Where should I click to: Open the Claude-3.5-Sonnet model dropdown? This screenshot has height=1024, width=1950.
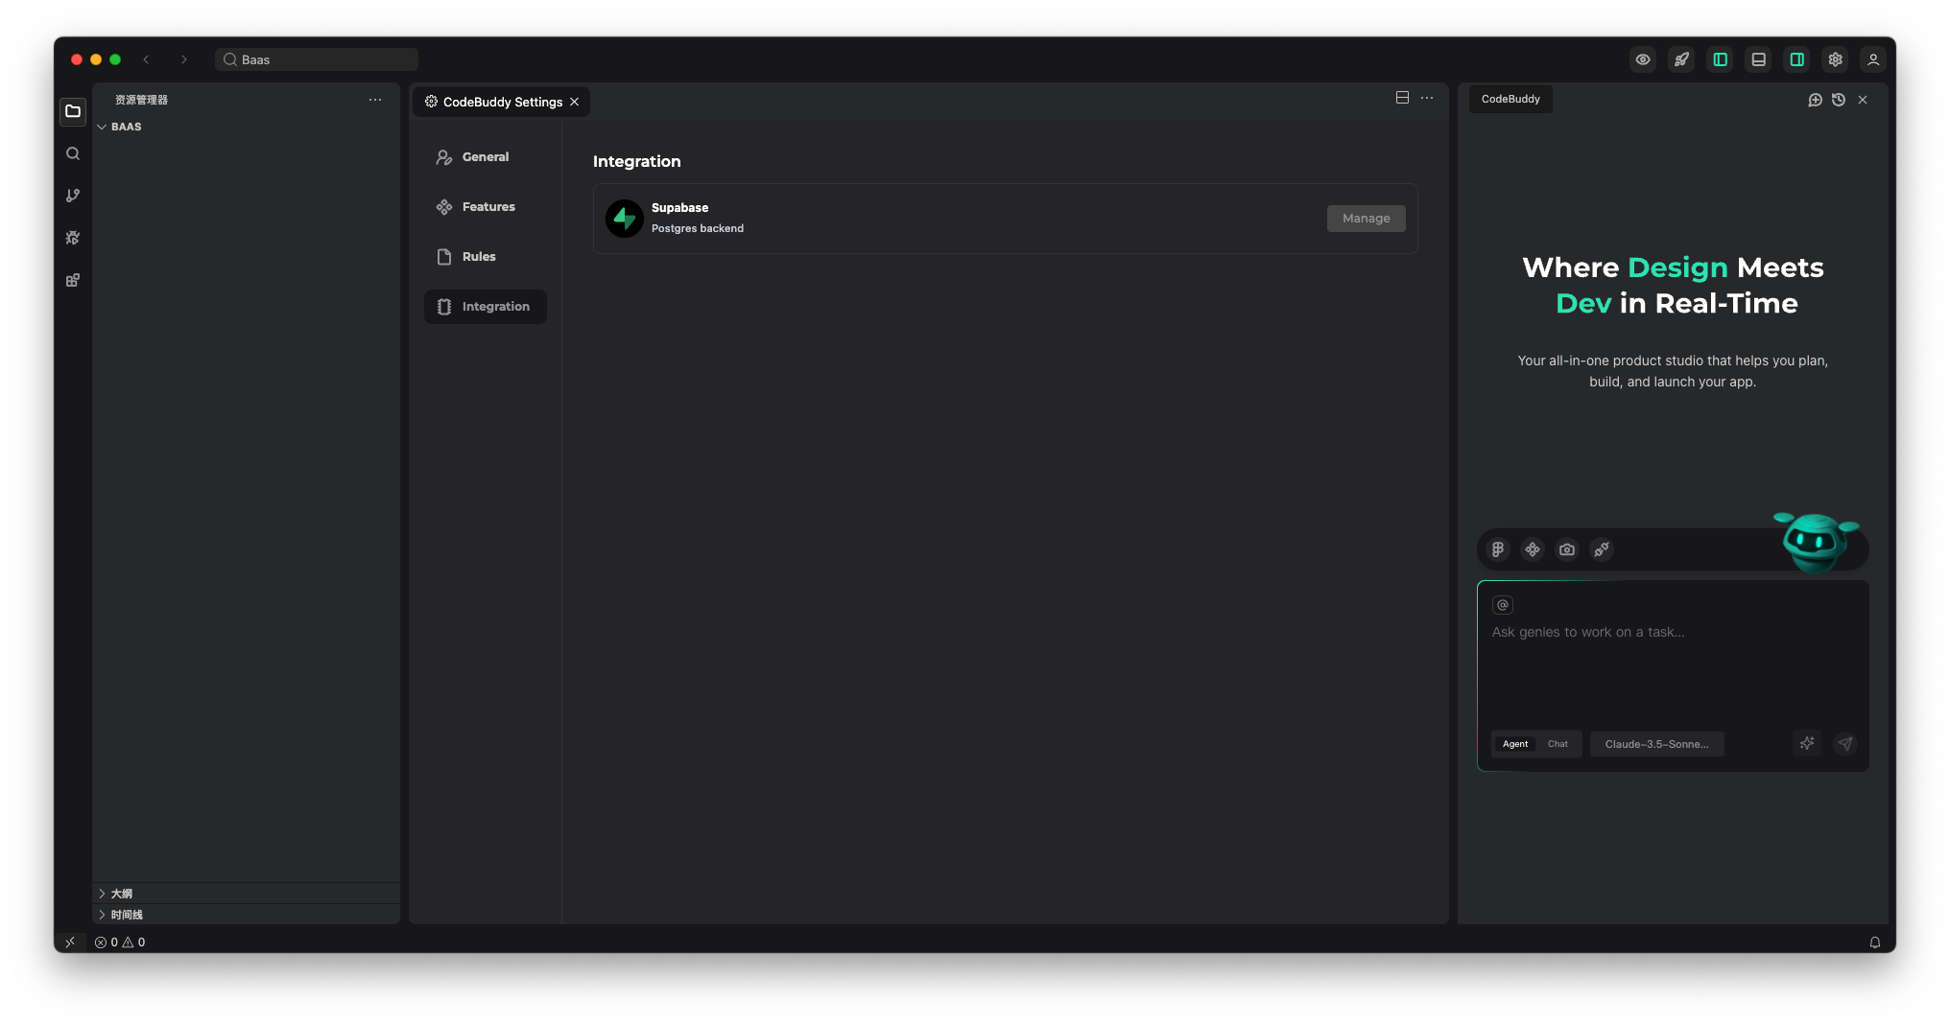coord(1656,744)
